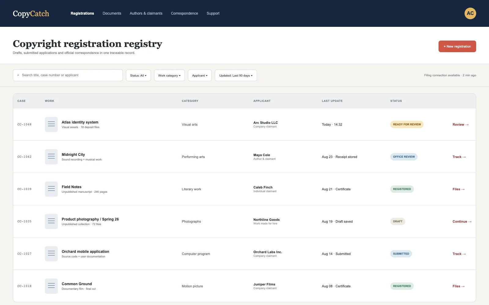
Task: Click the document icon for Product photography
Action: [51, 221]
